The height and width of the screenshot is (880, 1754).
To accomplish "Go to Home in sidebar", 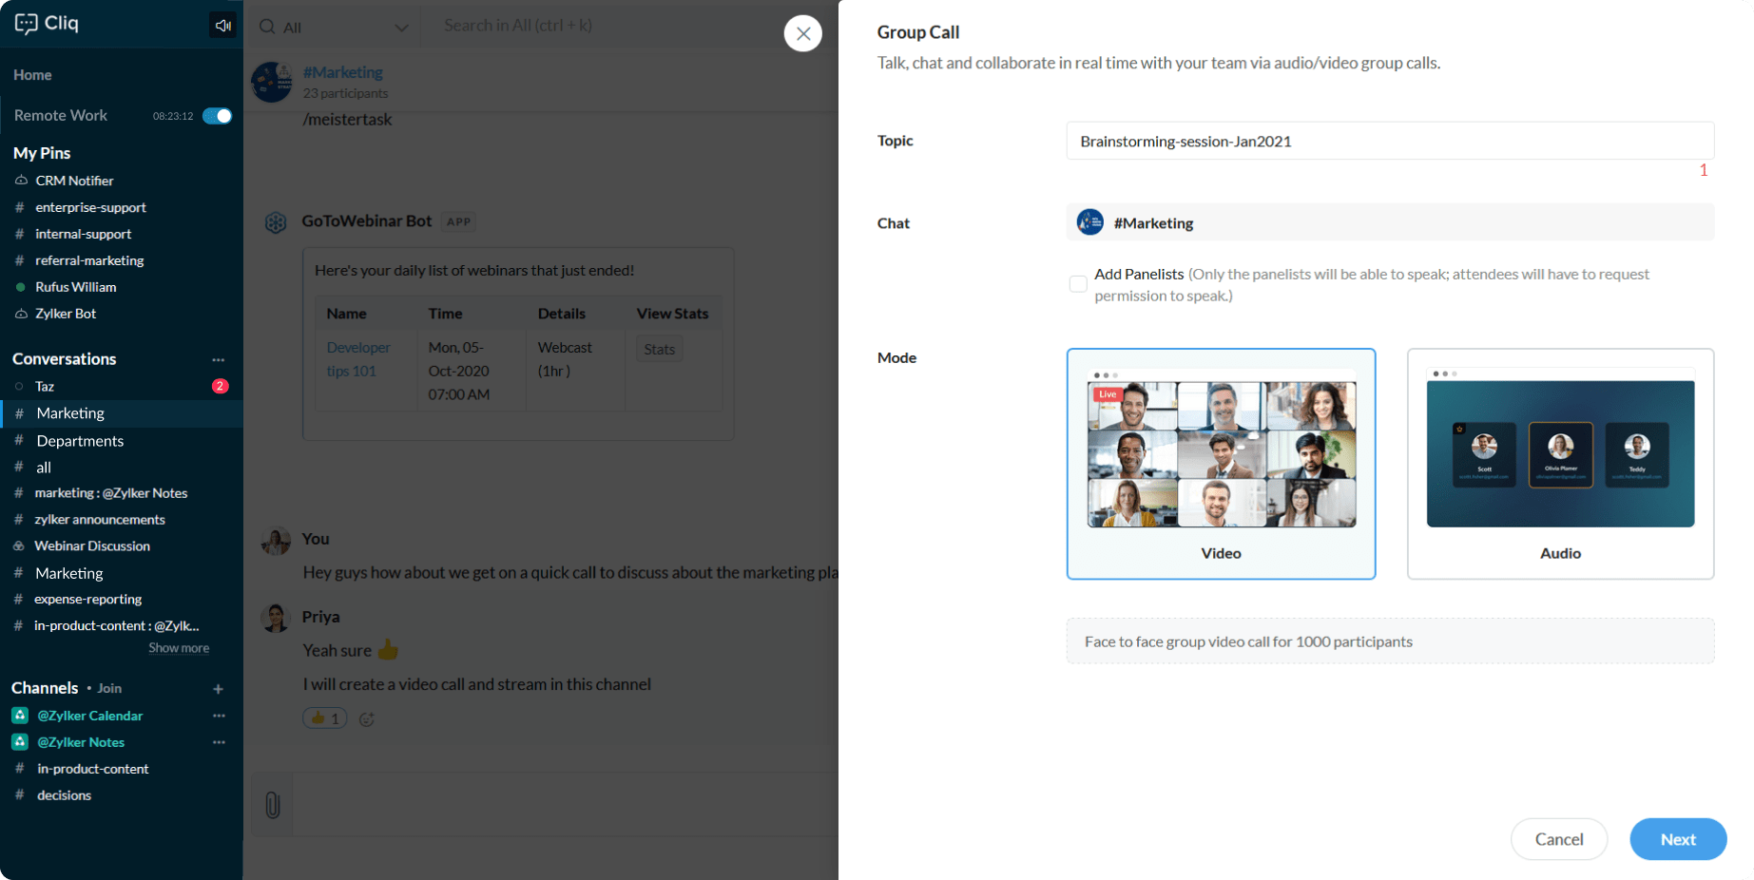I will pos(32,75).
